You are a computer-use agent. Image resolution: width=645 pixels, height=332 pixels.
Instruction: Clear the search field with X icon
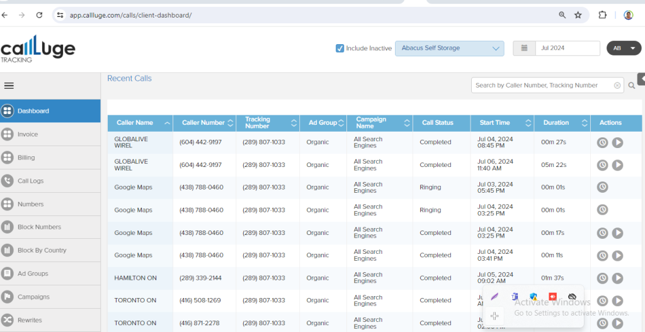coord(617,86)
